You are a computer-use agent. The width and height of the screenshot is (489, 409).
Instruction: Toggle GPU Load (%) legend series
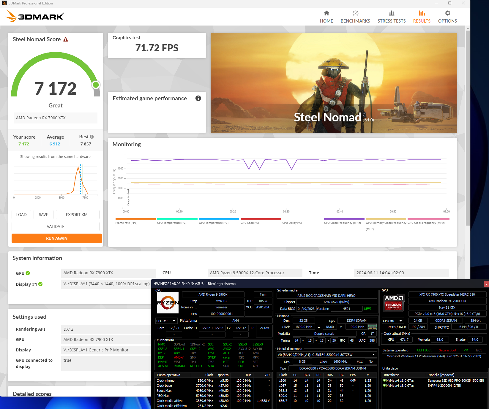click(x=261, y=221)
